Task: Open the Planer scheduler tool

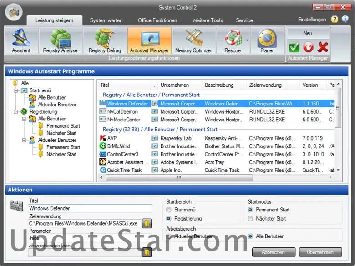Action: pyautogui.click(x=267, y=41)
